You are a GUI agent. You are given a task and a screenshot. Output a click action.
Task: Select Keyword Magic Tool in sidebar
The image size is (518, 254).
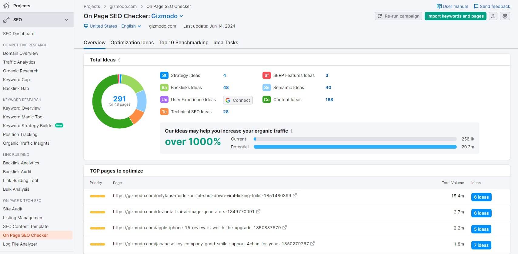coord(23,117)
